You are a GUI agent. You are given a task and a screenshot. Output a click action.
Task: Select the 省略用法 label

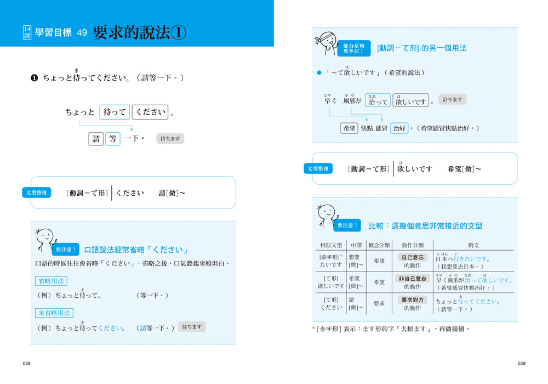50,281
